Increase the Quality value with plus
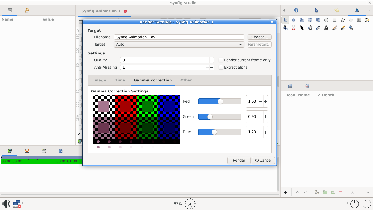 [212, 60]
